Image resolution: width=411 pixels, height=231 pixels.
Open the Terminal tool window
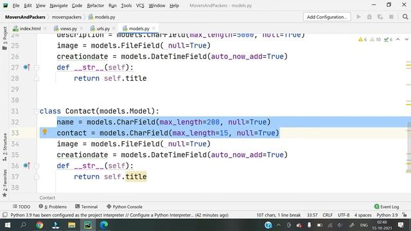pyautogui.click(x=86, y=207)
